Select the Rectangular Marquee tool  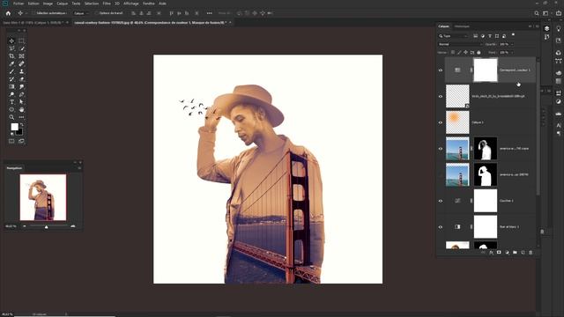(x=21, y=41)
